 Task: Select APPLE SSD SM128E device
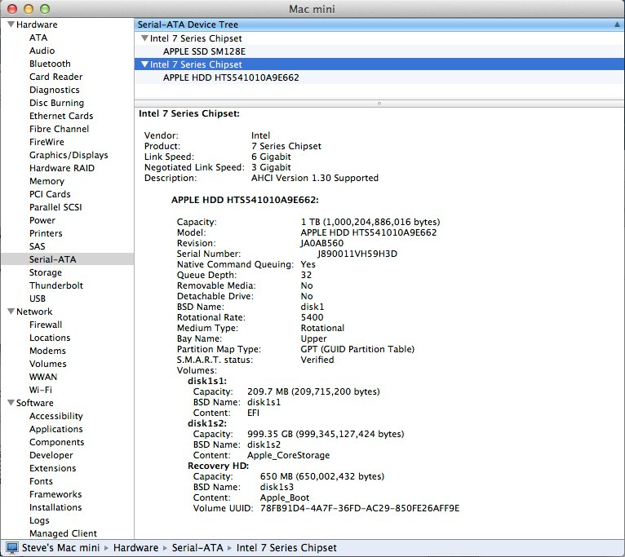pyautogui.click(x=204, y=51)
